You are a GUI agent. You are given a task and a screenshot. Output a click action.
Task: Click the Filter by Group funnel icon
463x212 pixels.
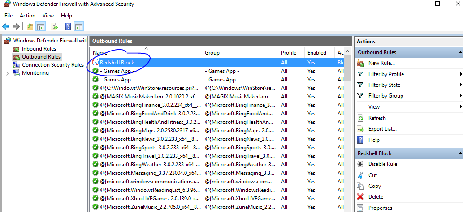pos(360,96)
